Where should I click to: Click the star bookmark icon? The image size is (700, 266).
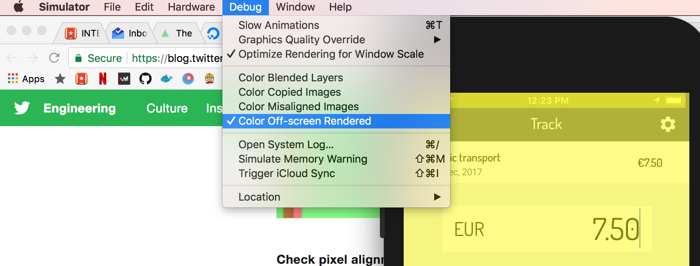[x=60, y=79]
